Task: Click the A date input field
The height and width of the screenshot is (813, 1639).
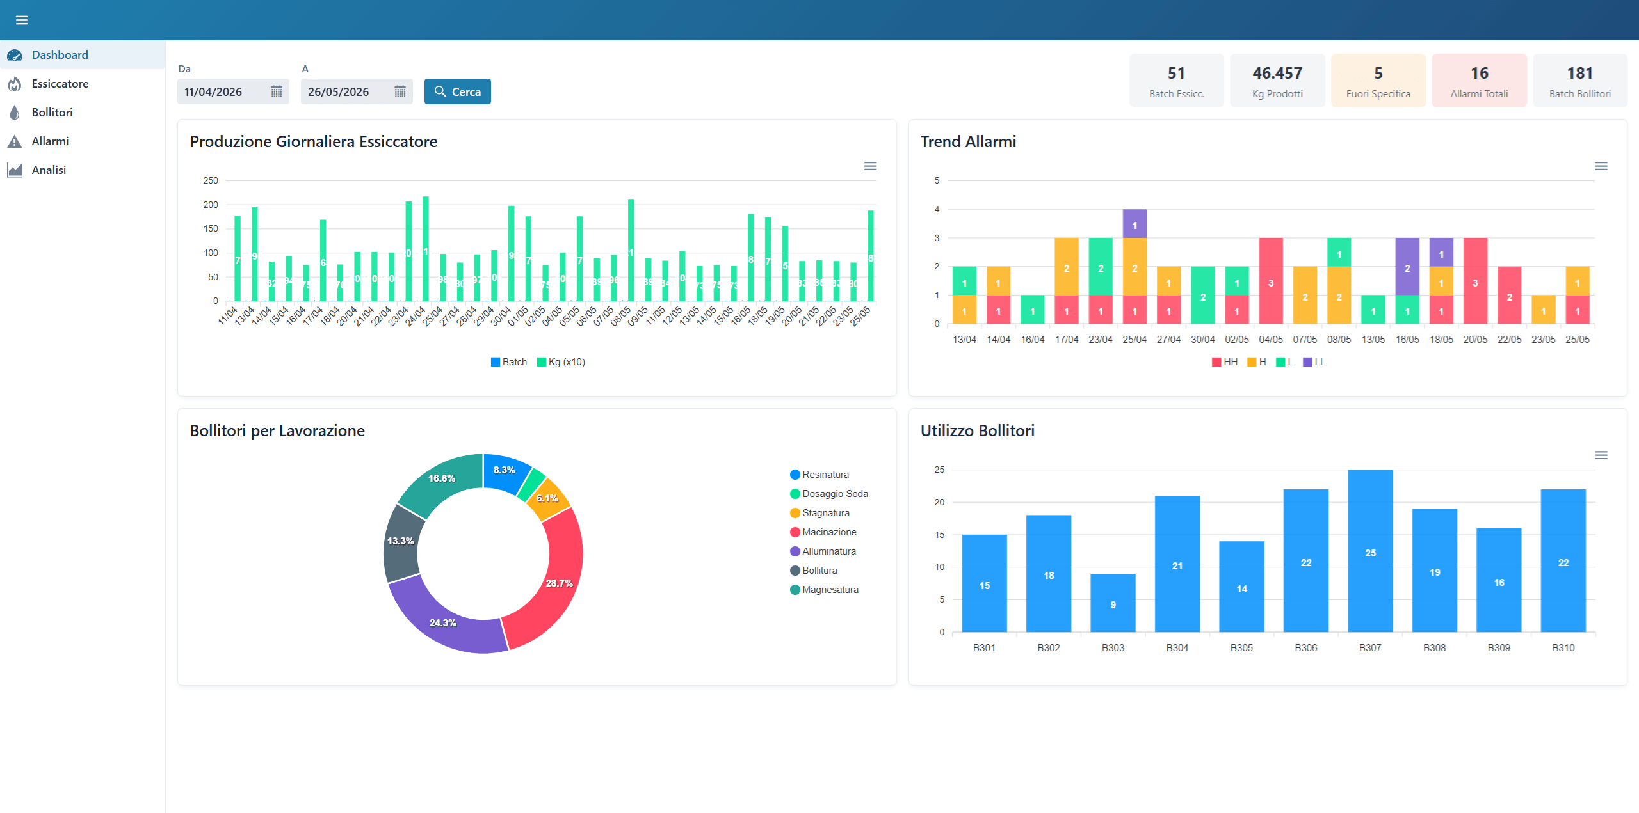Action: [x=357, y=91]
